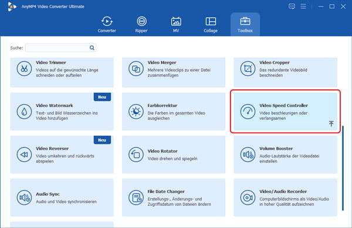This screenshot has height=228, width=352.
Task: Click the Video Rotator icon
Action: click(x=136, y=154)
